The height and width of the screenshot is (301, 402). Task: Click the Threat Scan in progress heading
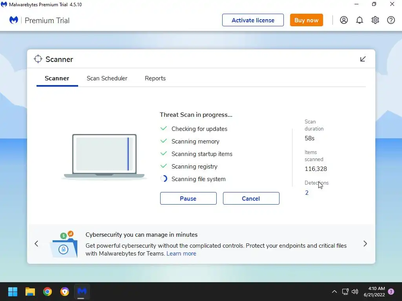pos(196,115)
